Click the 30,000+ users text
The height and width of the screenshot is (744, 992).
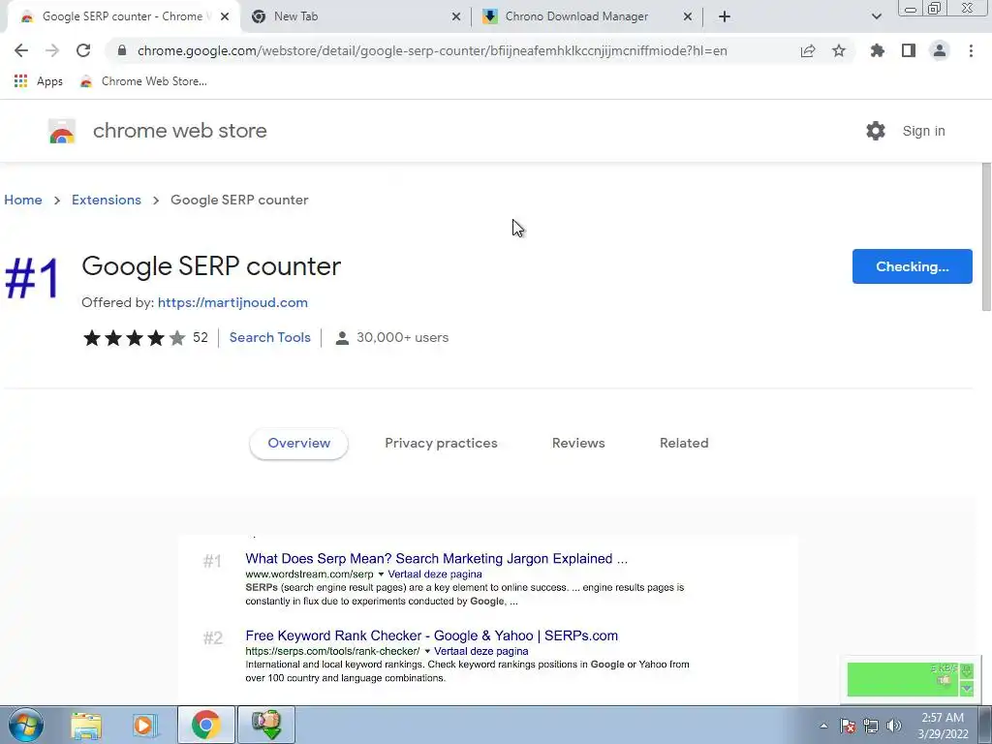pos(402,338)
